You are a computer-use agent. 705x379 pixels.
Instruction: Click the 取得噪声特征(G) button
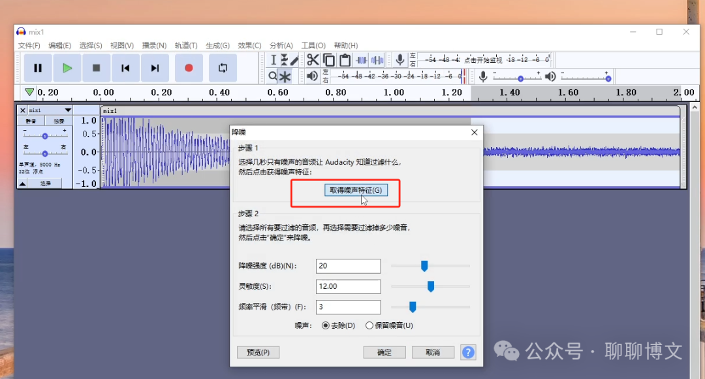point(355,190)
